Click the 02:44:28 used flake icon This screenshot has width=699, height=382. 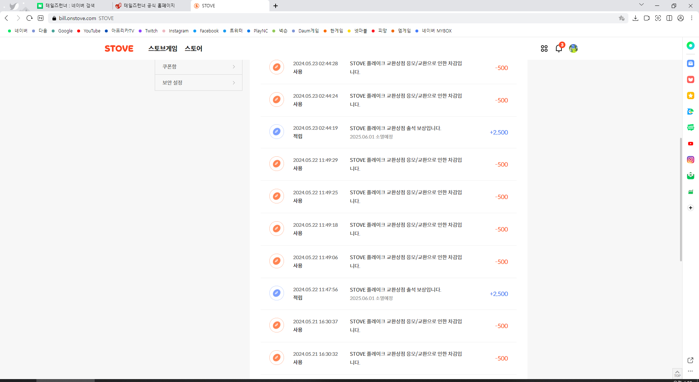pyautogui.click(x=277, y=67)
